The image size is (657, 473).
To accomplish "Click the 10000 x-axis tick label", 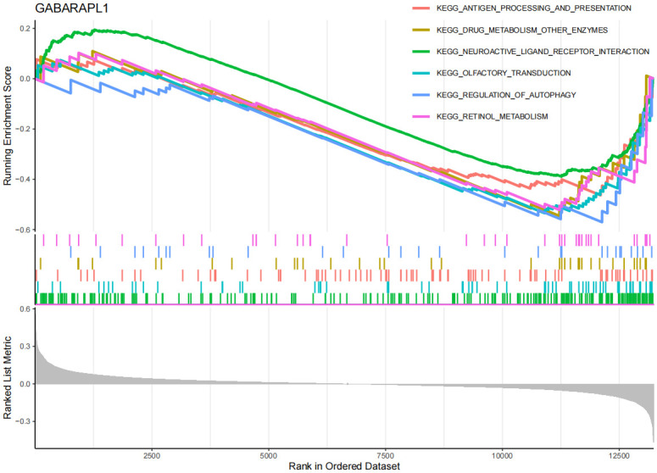I will pos(502,456).
